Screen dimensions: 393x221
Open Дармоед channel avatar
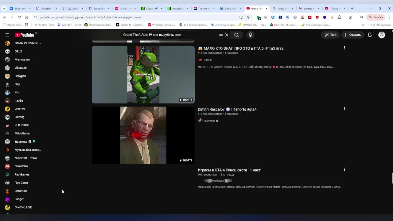coord(7,142)
